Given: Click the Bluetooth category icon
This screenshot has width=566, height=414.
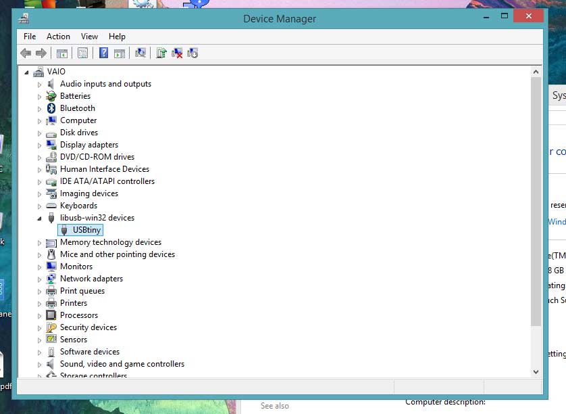Looking at the screenshot, I should (51, 108).
